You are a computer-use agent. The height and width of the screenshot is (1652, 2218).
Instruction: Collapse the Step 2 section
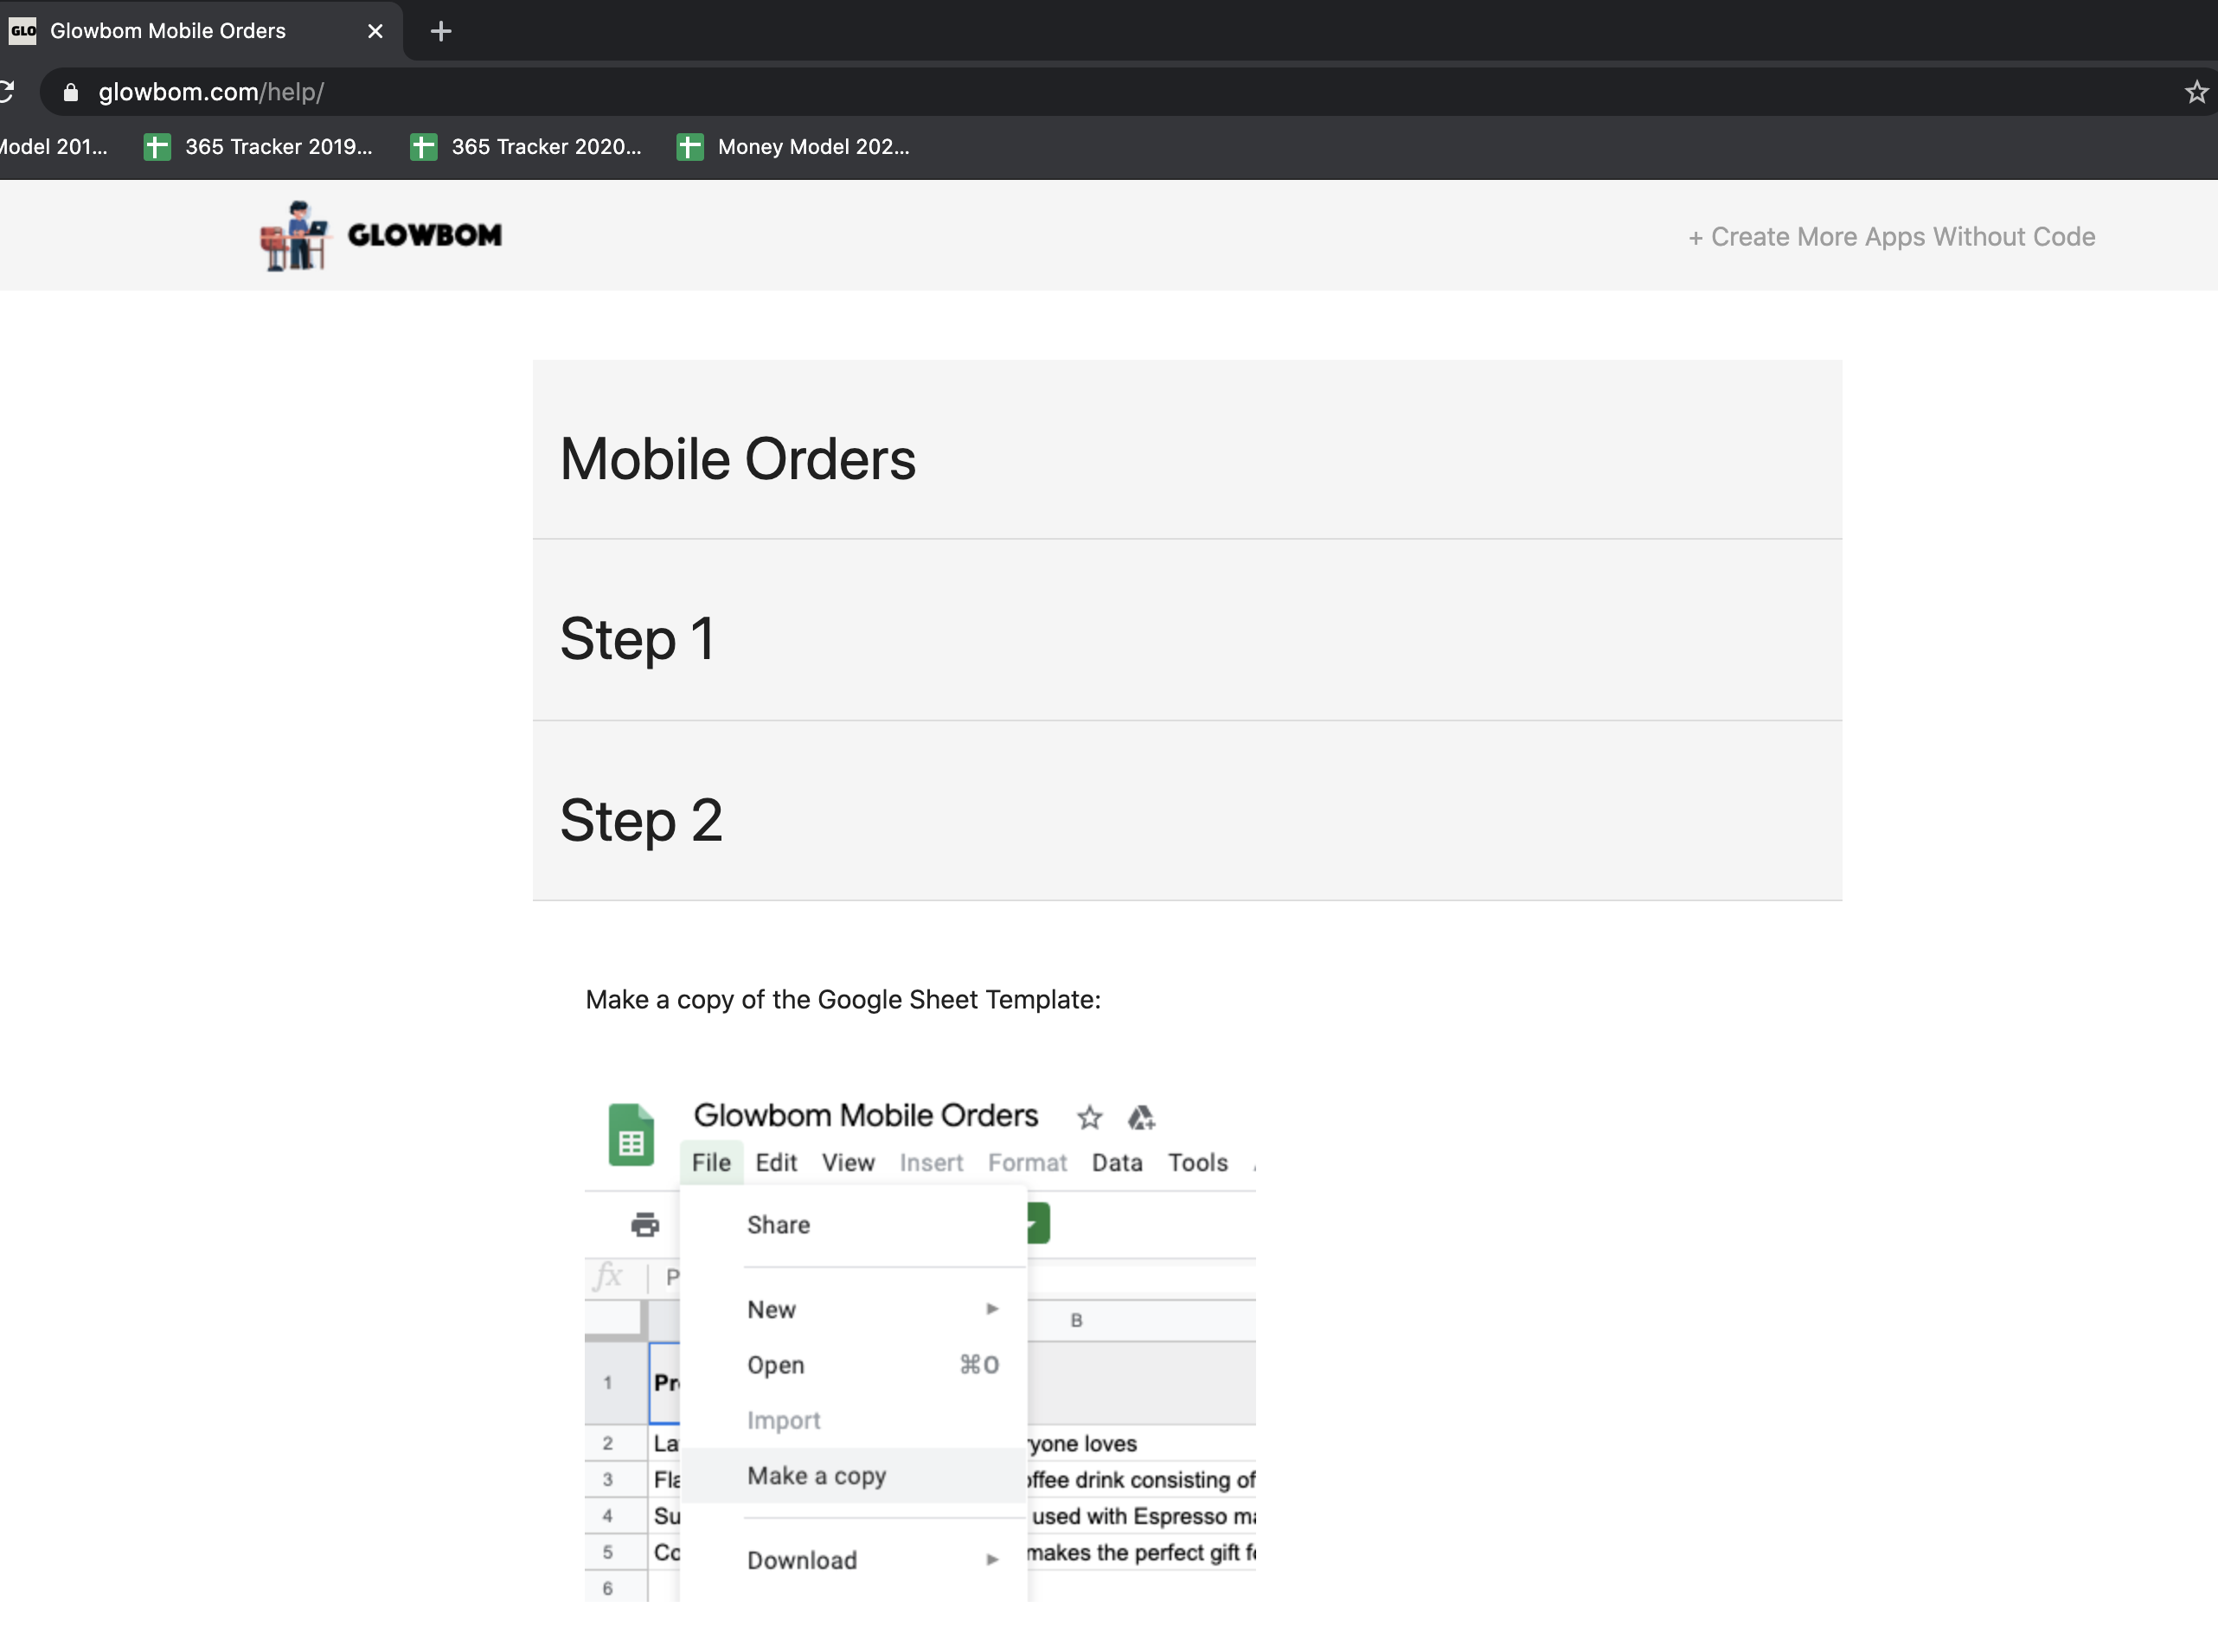(x=641, y=820)
